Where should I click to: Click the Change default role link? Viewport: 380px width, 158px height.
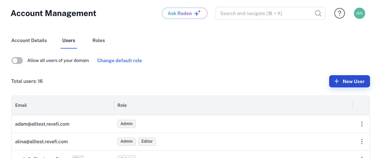pyautogui.click(x=119, y=60)
